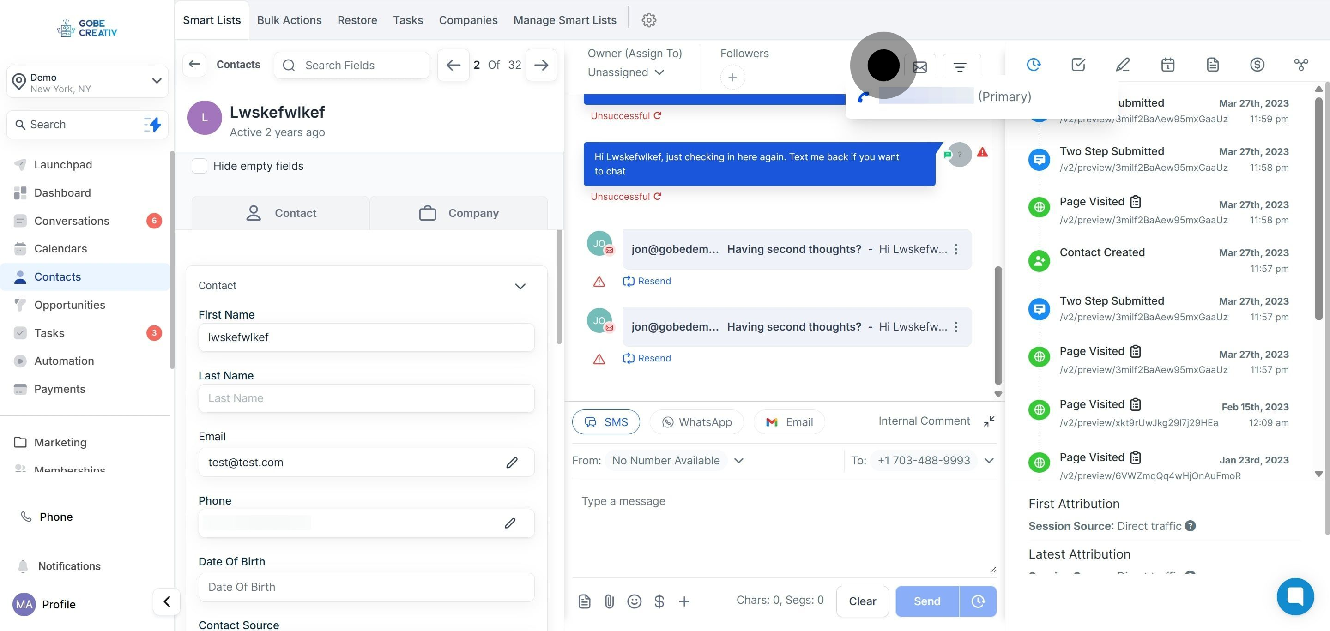
Task: Expand the Unassigned owner dropdown
Action: 626,72
